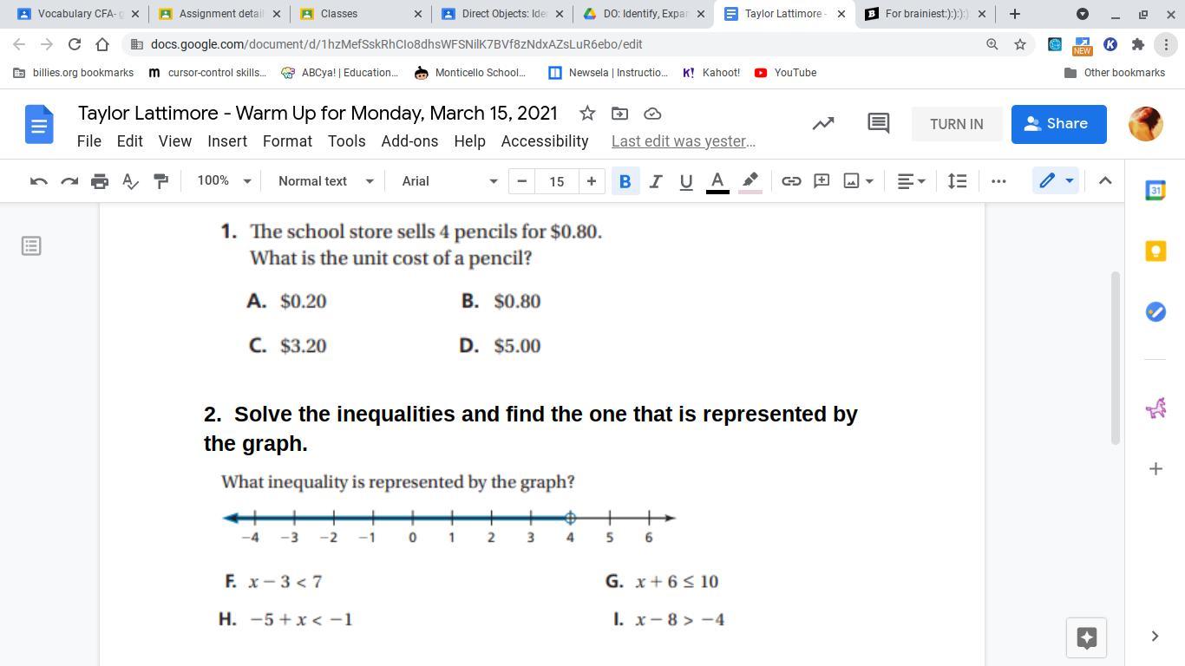The width and height of the screenshot is (1185, 666).
Task: Reload the page
Action: pos(75,44)
